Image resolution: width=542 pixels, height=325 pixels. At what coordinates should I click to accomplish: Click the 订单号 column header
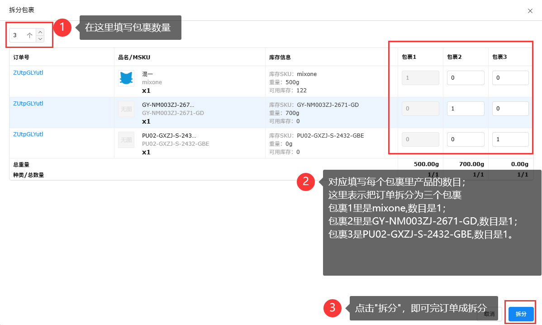[21, 57]
